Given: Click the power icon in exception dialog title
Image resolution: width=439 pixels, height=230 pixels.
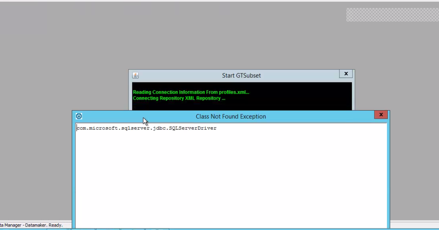Looking at the screenshot, I should pos(79,116).
